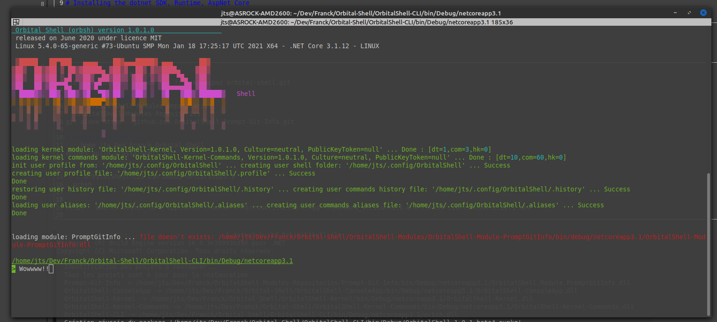
Task: Click the 'restoring user history file:' line
Action: click(321, 189)
